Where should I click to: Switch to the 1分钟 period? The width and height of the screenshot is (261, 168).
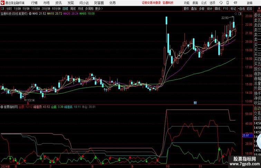tap(17, 9)
